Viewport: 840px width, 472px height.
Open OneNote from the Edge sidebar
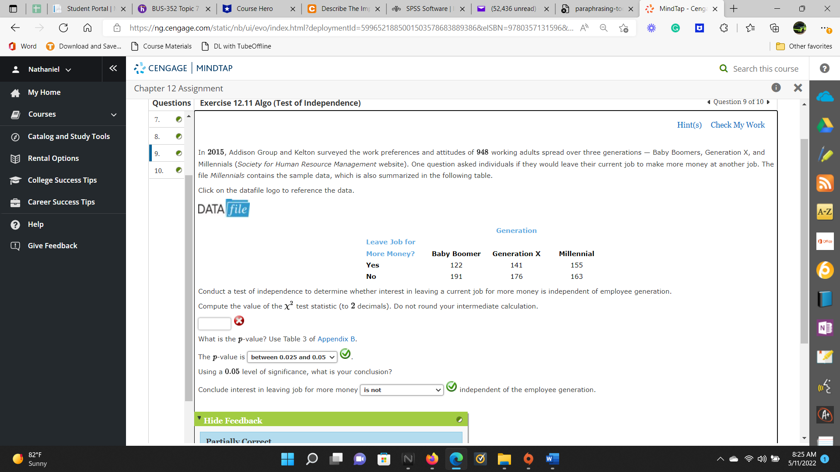[825, 327]
